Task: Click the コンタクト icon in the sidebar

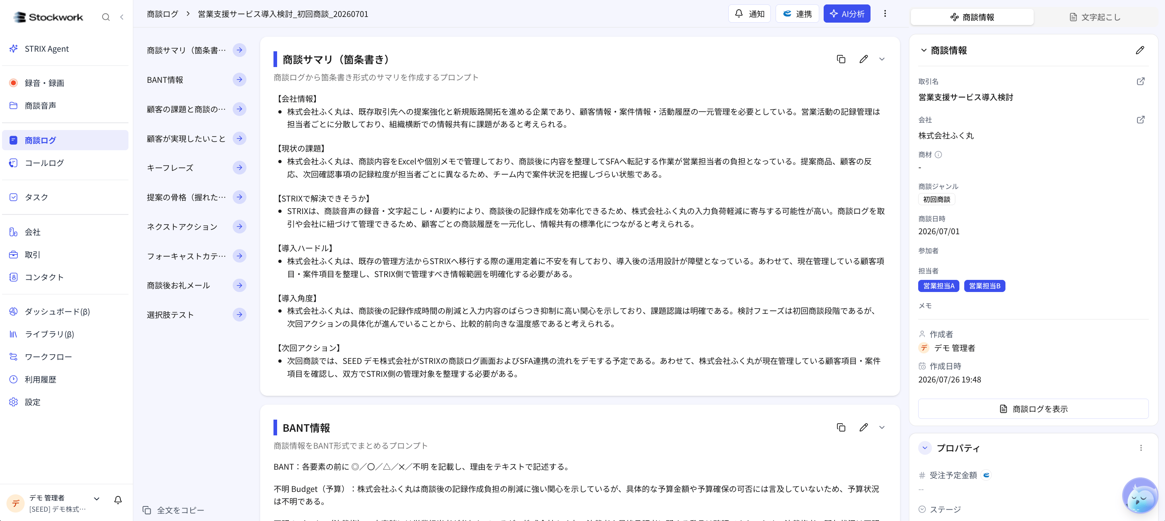Action: point(14,277)
